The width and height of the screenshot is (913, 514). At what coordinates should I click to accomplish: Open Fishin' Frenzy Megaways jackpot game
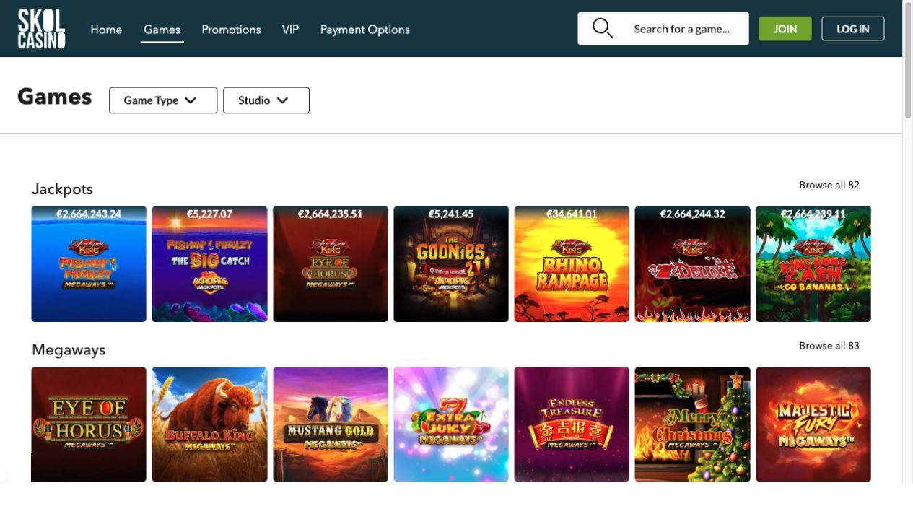click(x=89, y=264)
